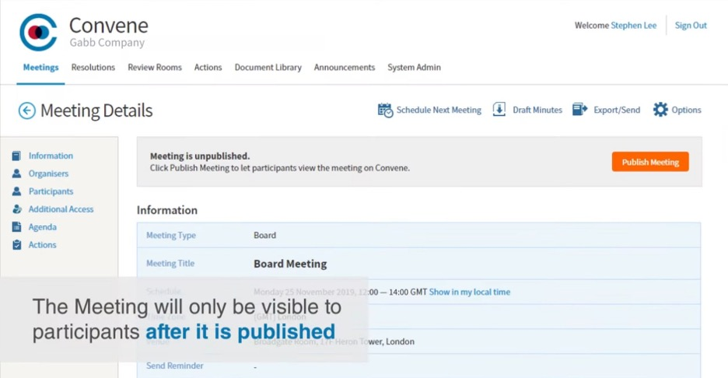Open the Meetings tab

pyautogui.click(x=41, y=68)
